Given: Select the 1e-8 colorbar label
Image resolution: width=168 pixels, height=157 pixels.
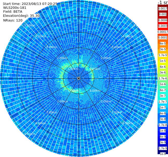Looking at the screenshot, I should (163, 131).
